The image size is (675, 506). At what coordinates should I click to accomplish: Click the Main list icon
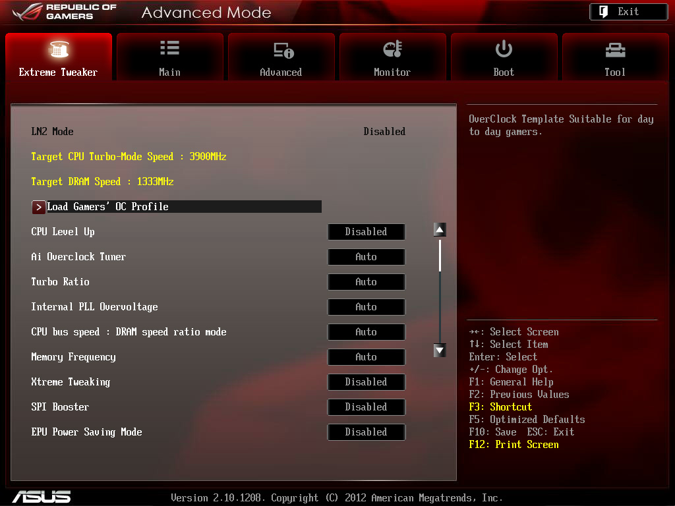coord(169,47)
